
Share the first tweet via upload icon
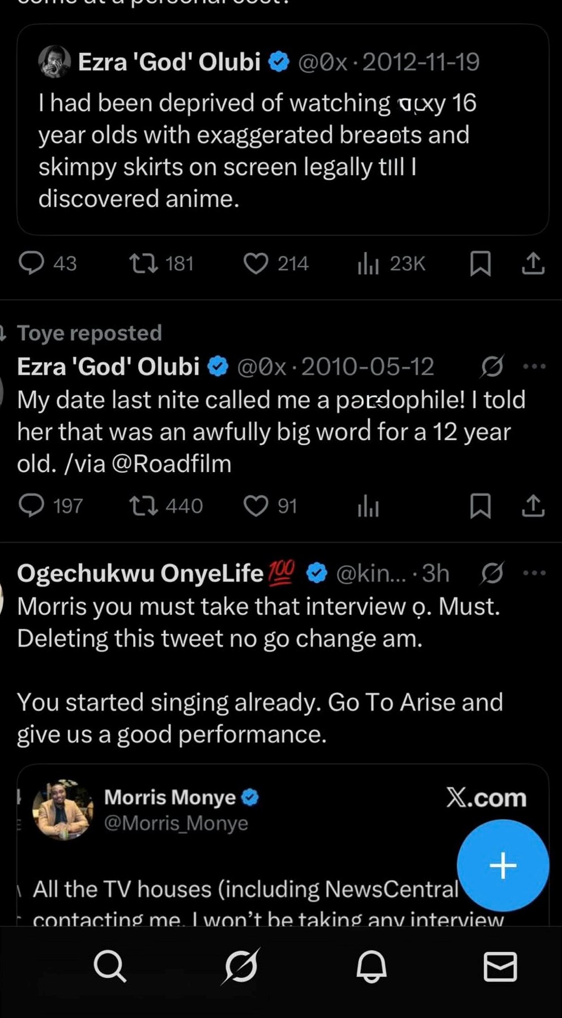pyautogui.click(x=533, y=263)
